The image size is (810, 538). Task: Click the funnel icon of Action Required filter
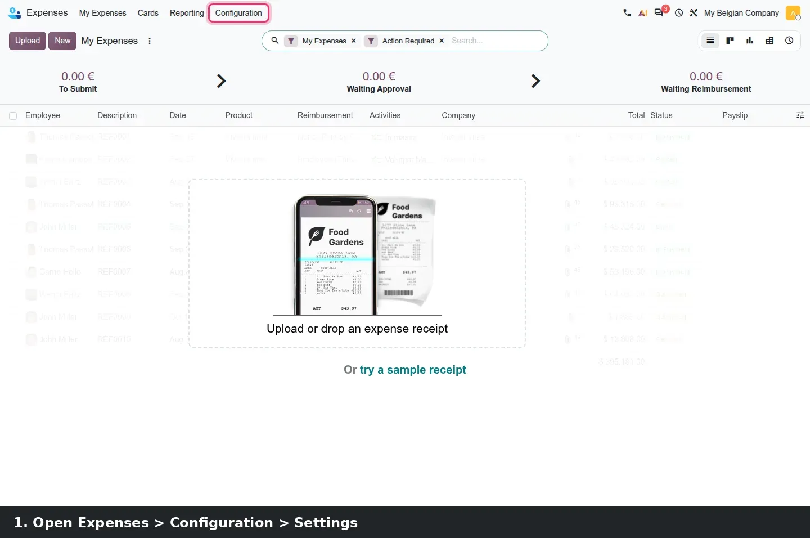pyautogui.click(x=371, y=41)
